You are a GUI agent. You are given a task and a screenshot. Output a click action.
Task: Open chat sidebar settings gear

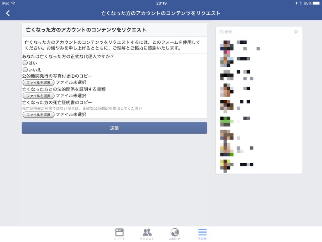pos(296,32)
